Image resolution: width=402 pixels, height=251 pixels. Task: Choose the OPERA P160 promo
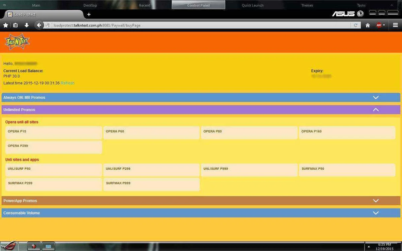(x=347, y=133)
